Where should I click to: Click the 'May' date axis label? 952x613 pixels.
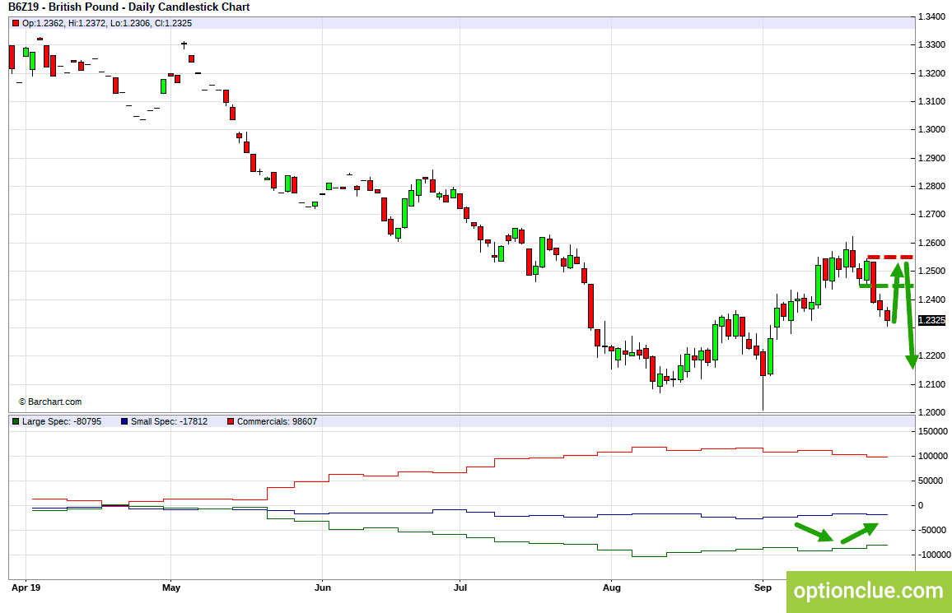[171, 587]
